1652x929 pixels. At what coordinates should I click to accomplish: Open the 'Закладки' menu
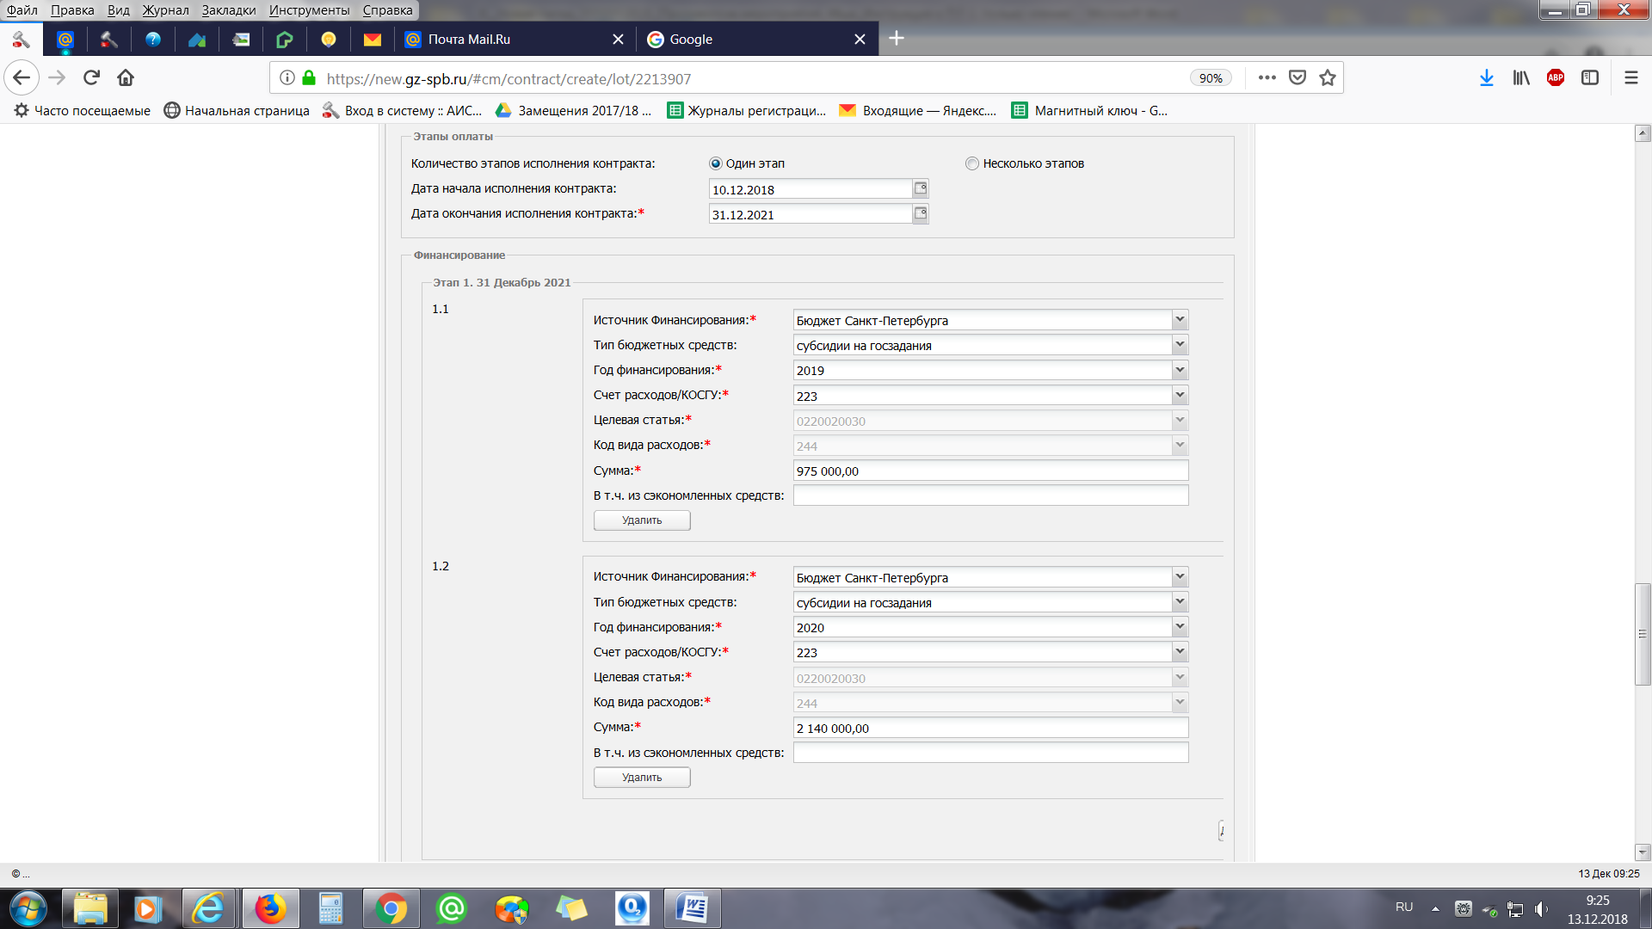[x=228, y=10]
